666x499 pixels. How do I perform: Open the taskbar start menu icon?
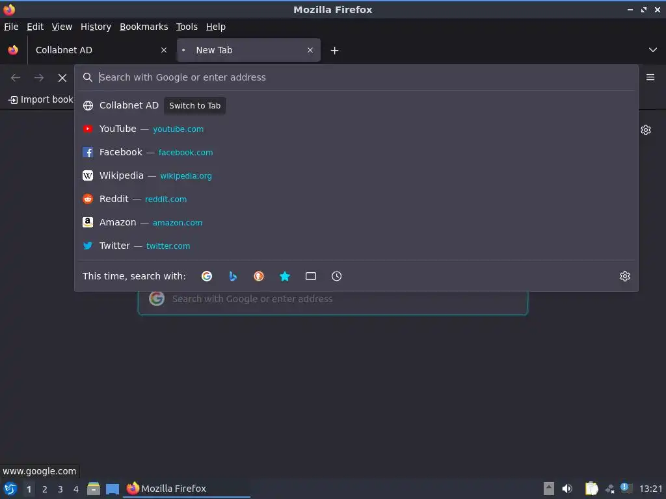click(10, 489)
